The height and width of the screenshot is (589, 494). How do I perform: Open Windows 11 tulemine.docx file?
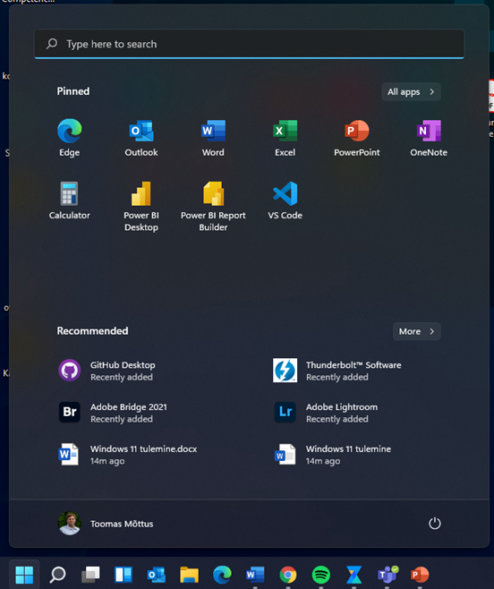pos(128,455)
